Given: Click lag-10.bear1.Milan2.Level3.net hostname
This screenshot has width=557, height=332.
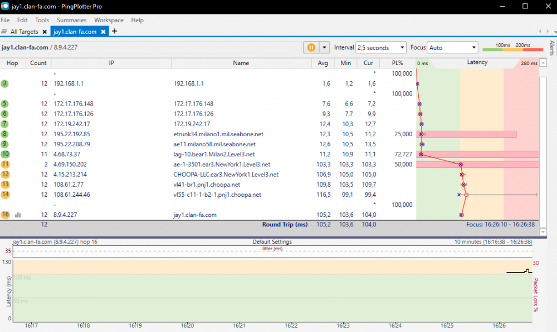Looking at the screenshot, I should click(214, 154).
